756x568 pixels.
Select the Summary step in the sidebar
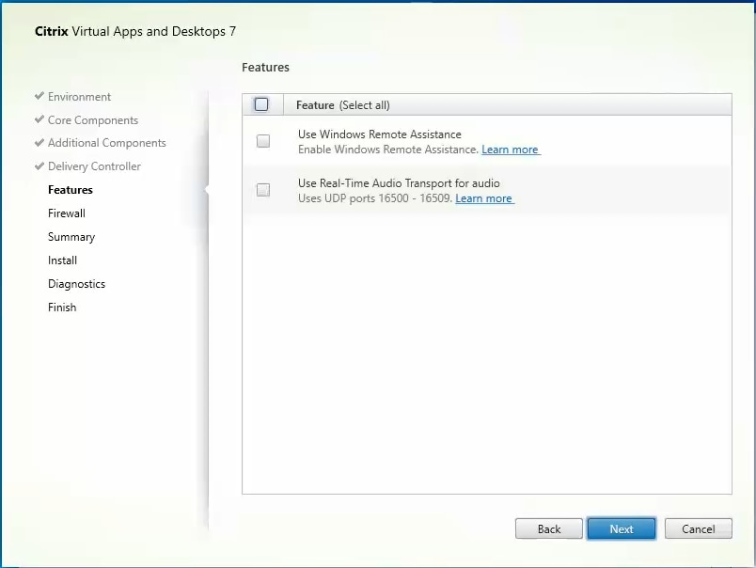pyautogui.click(x=71, y=237)
